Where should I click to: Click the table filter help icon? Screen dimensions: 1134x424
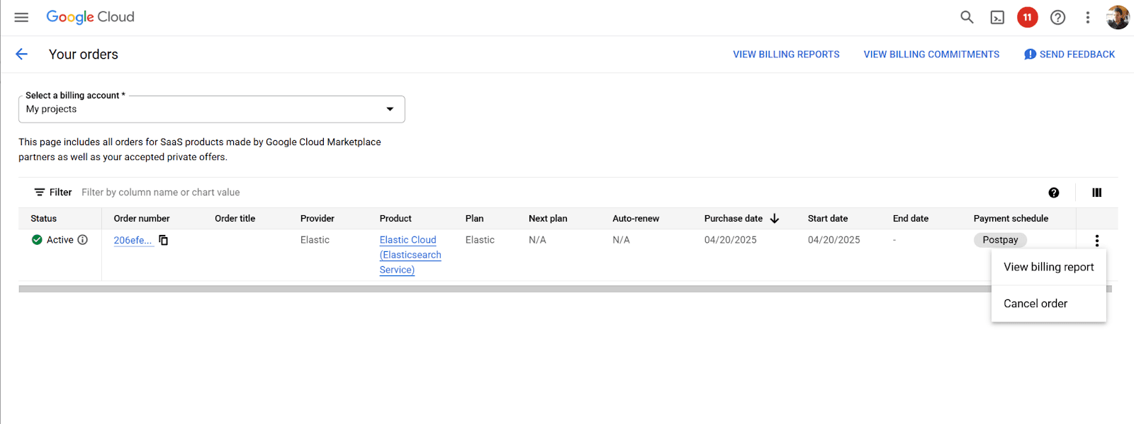(1053, 193)
